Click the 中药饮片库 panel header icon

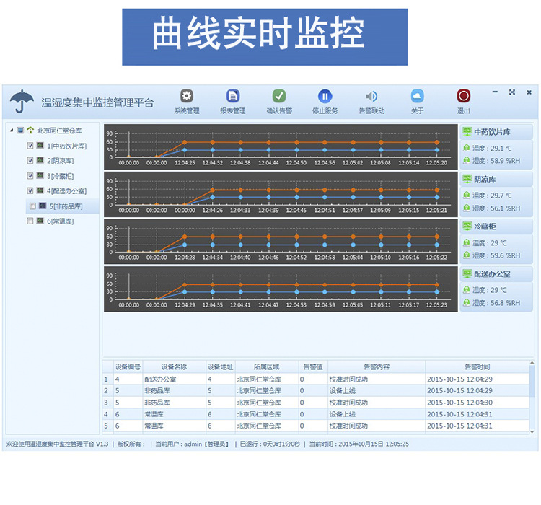[x=467, y=131]
